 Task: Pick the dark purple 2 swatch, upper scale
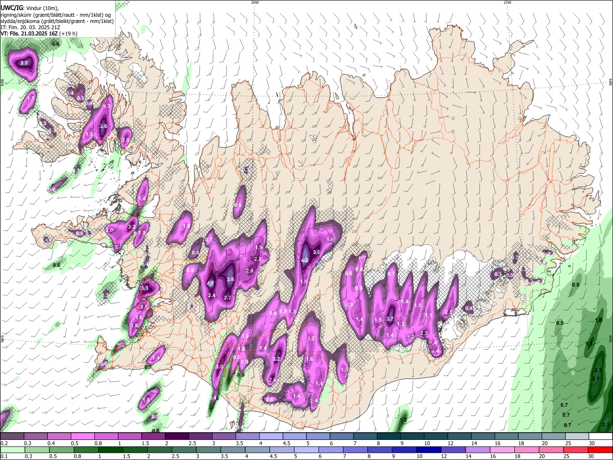click(x=176, y=437)
